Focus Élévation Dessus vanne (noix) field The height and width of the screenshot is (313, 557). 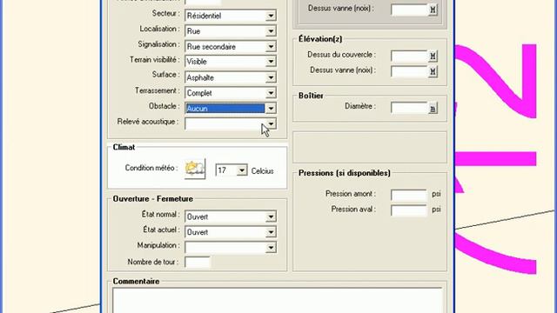point(409,71)
